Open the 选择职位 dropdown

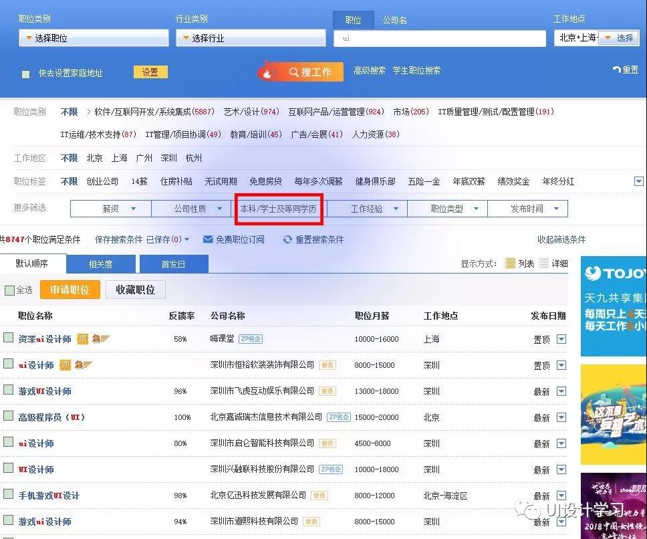coord(94,38)
